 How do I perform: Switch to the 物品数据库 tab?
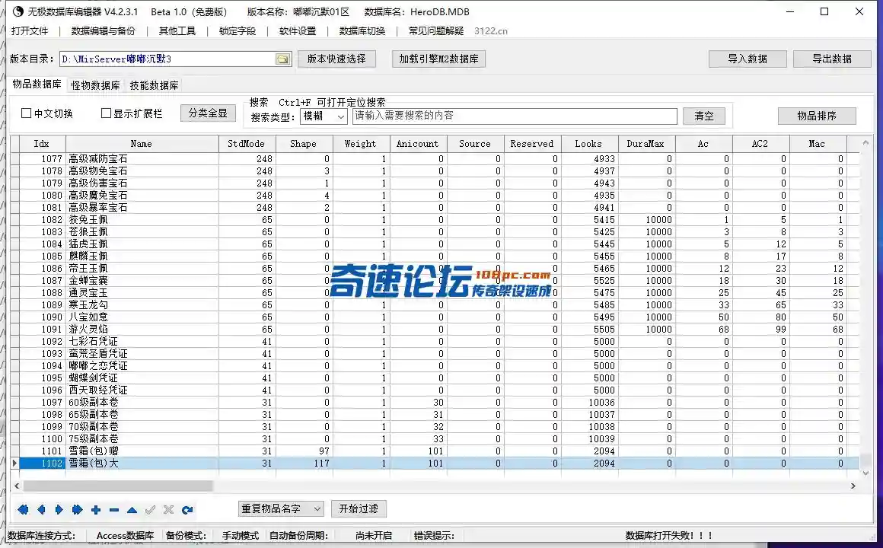tap(37, 84)
